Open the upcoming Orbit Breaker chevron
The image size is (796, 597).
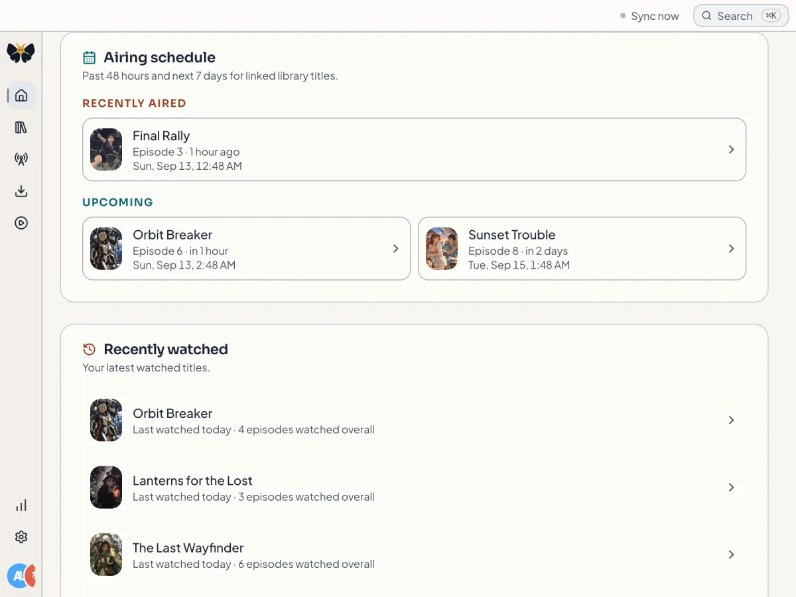coord(395,249)
